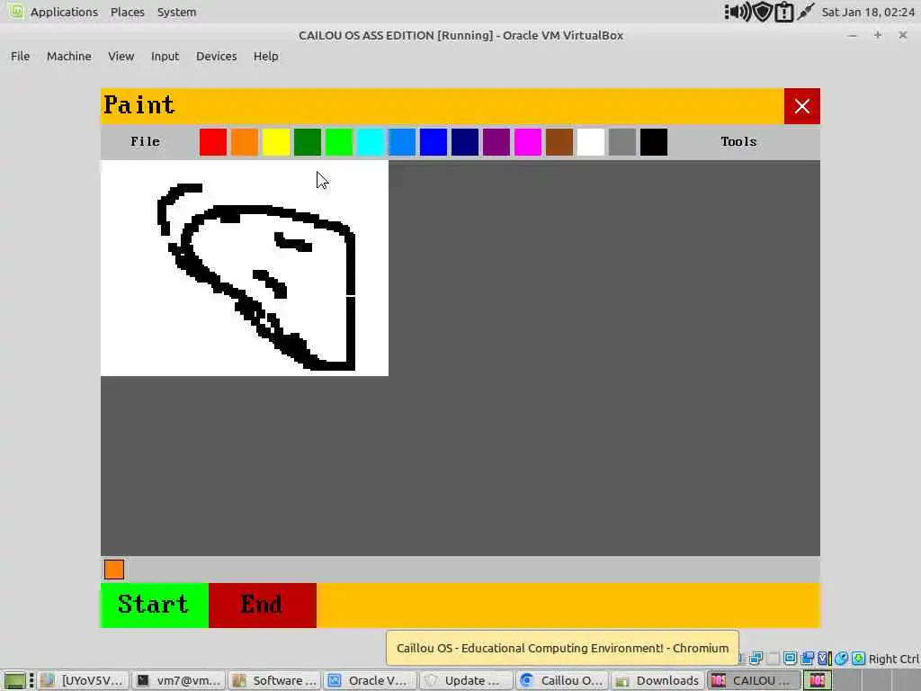Click the green Start button
The height and width of the screenshot is (691, 921).
click(x=155, y=606)
